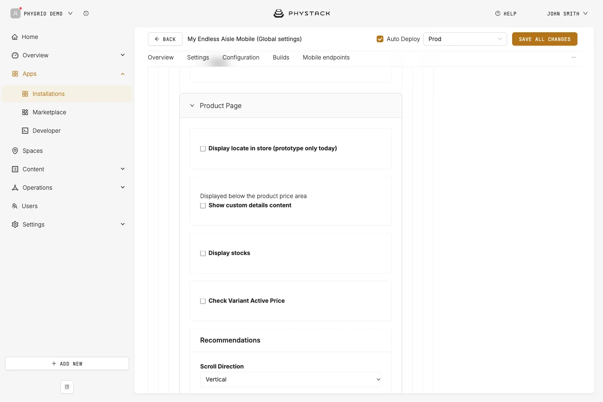Click the Marketplace icon in sidebar
This screenshot has width=603, height=402.
coord(25,112)
